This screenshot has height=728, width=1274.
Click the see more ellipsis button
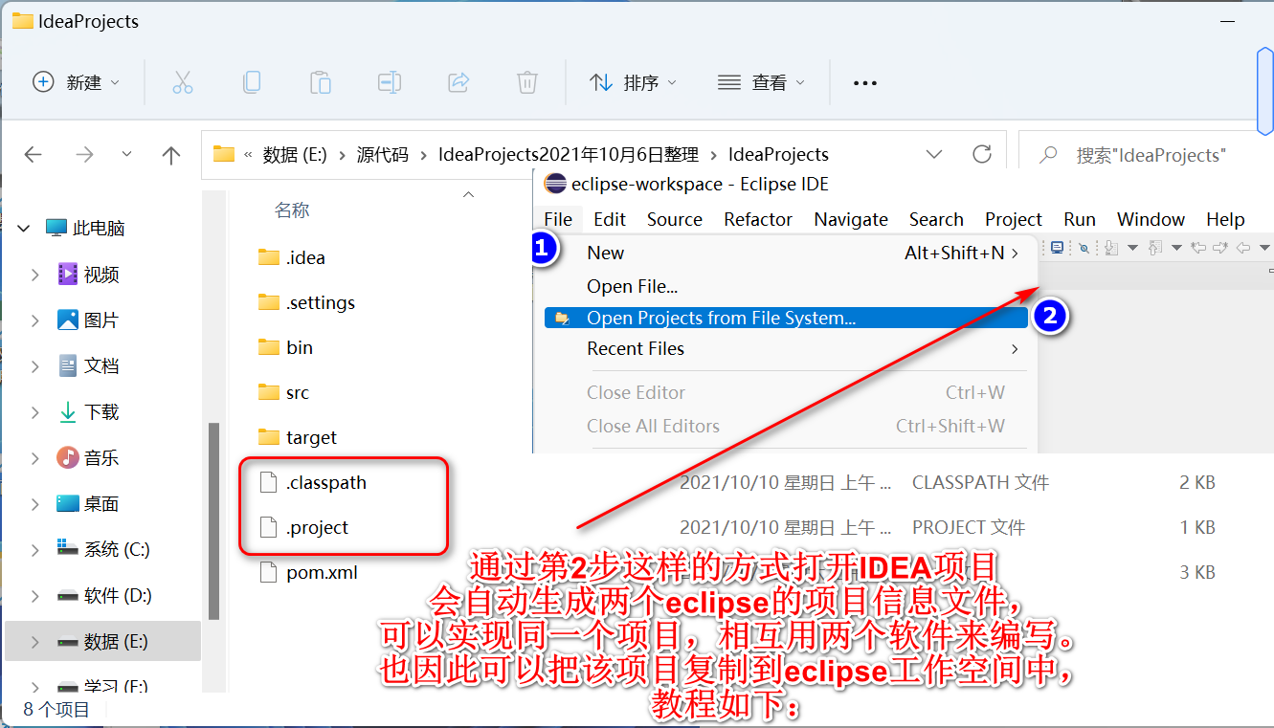click(x=864, y=82)
